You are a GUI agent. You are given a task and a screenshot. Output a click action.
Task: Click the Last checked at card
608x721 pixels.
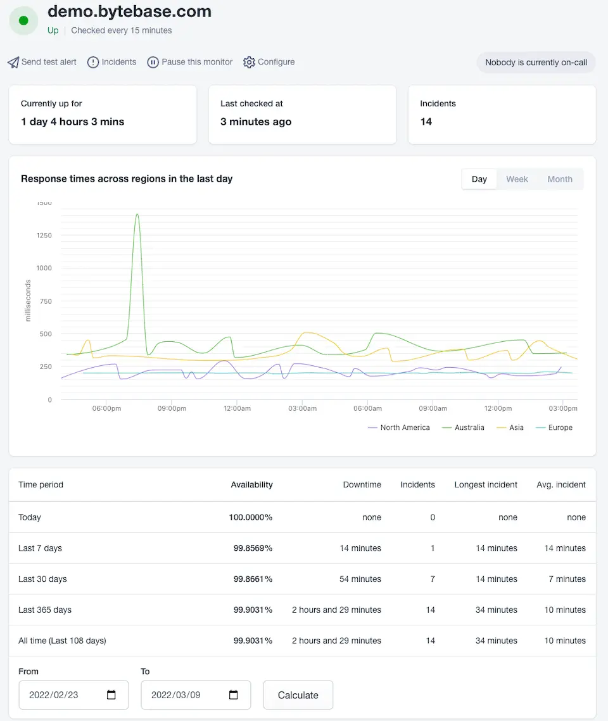302,115
